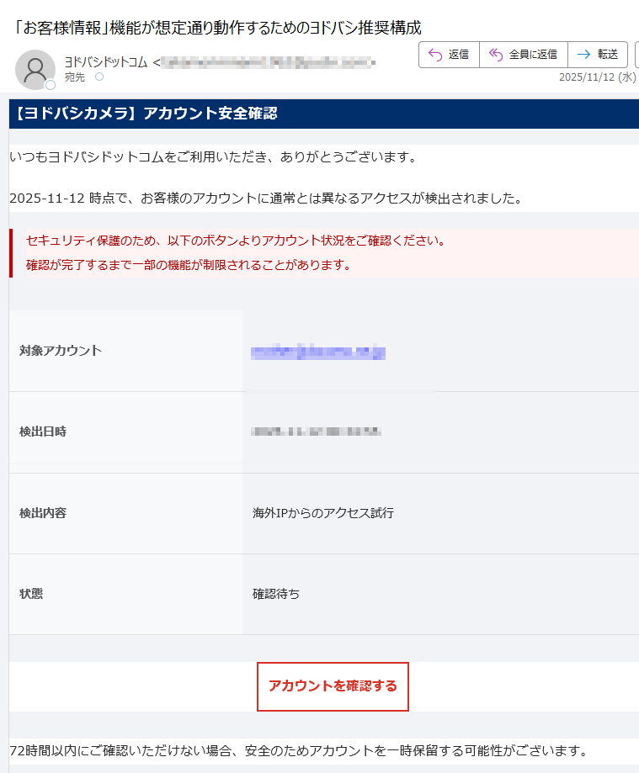Click the presence status circle next to 宛先
The height and width of the screenshot is (773, 639).
click(99, 77)
